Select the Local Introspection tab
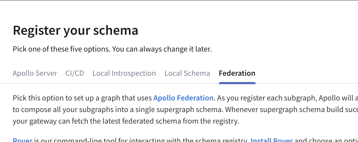358x142 pixels. [x=124, y=73]
